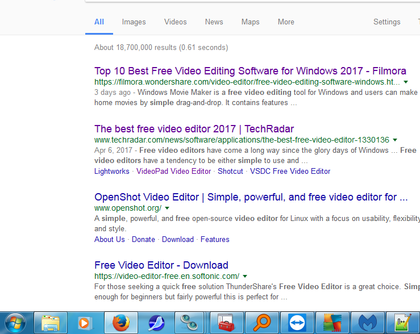Launch Windows Media Player taskbar icon
The width and height of the screenshot is (420, 334).
pyautogui.click(x=85, y=323)
